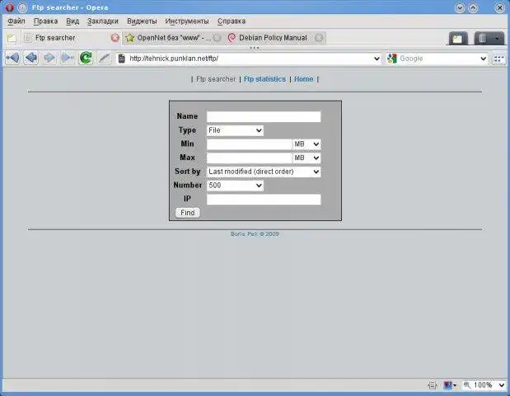Click the URL address field
This screenshot has height=396, width=510.
[249, 59]
